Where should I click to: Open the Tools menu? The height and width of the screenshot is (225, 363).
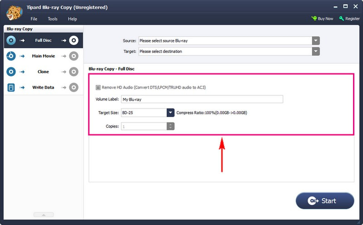(53, 19)
